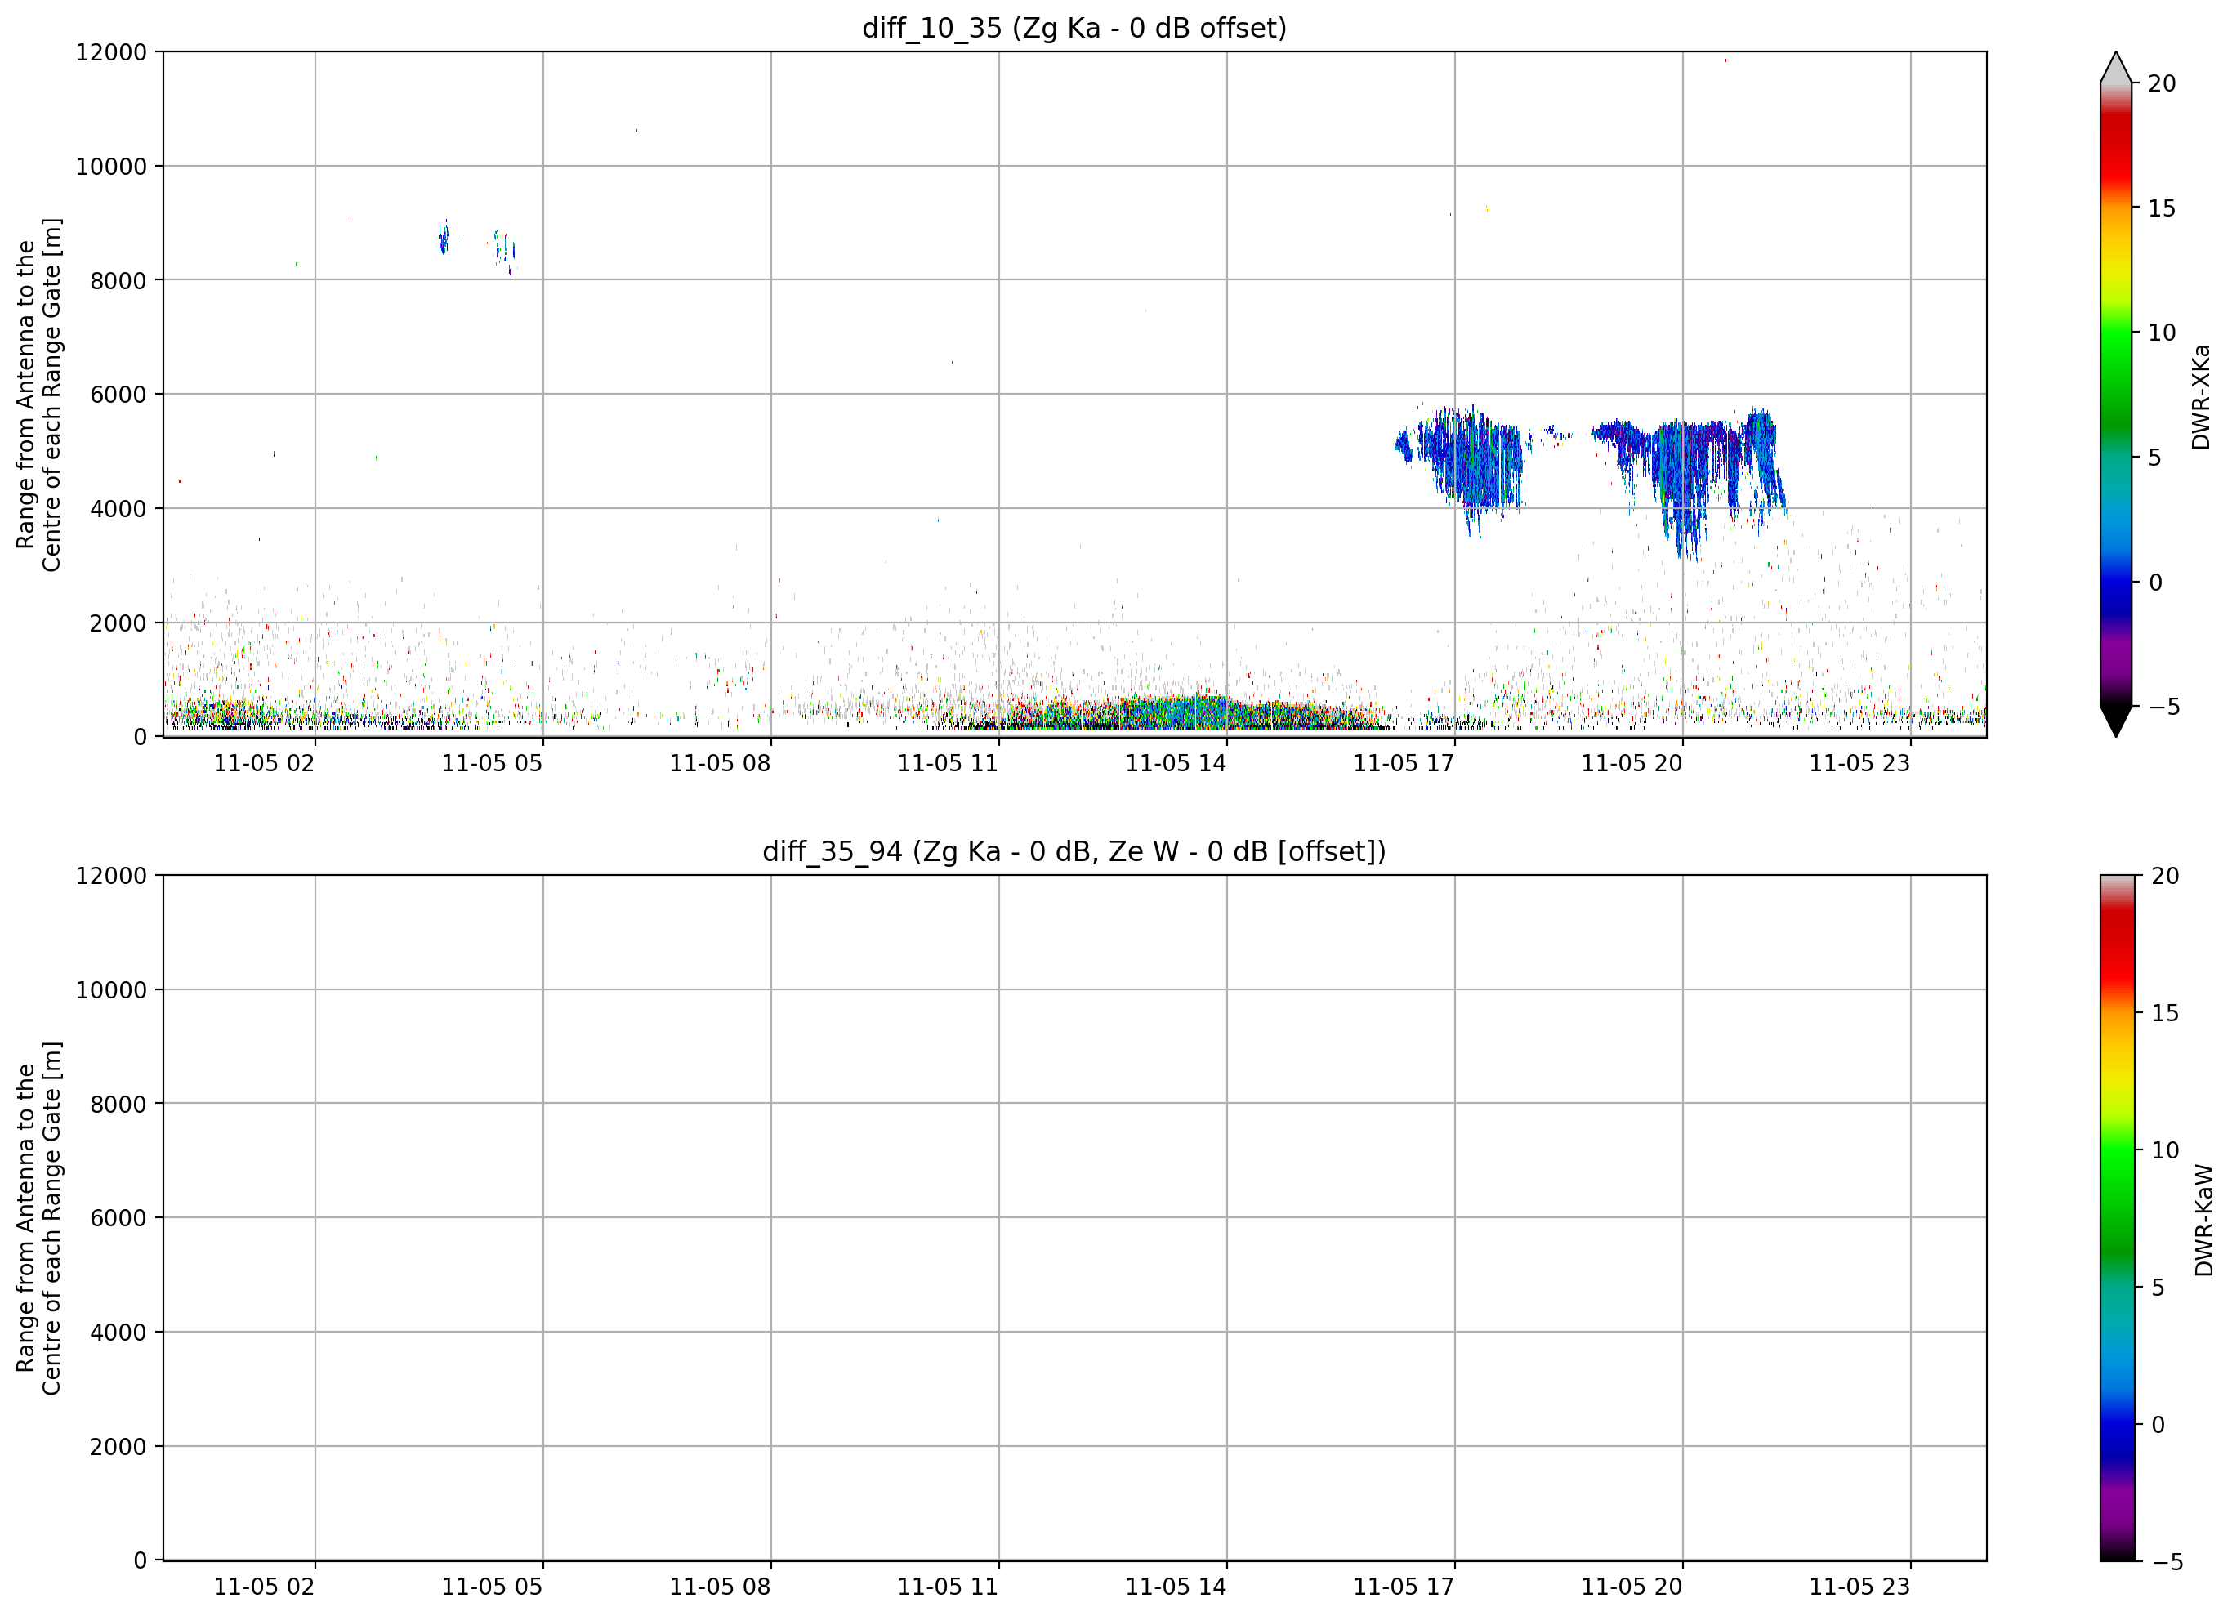This screenshot has width=2232, height=1616.
Task: Click the 12000 tick on top plot
Action: click(x=111, y=52)
